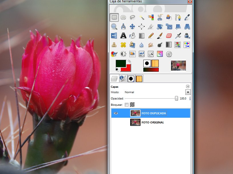
Task: Select the Paintbrush tool
Action: (160, 36)
